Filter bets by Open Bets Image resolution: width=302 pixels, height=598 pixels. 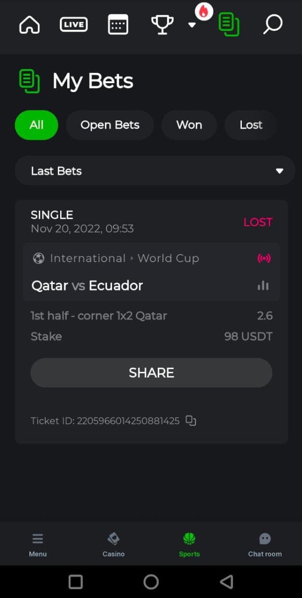tap(110, 125)
